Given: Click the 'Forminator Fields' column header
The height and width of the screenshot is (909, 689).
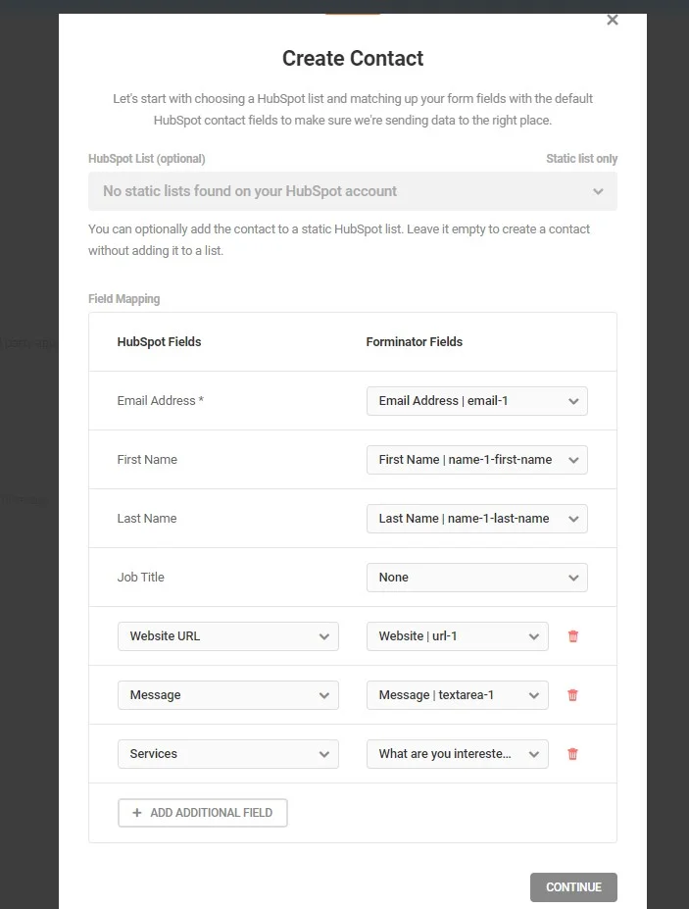Looking at the screenshot, I should pyautogui.click(x=415, y=342).
